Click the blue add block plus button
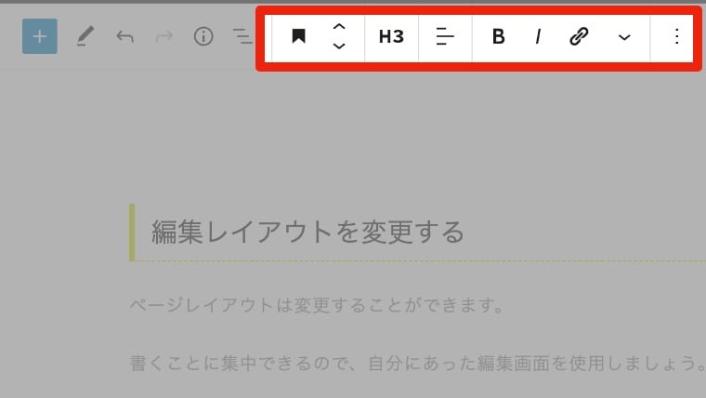Image resolution: width=706 pixels, height=398 pixels. pyautogui.click(x=40, y=36)
